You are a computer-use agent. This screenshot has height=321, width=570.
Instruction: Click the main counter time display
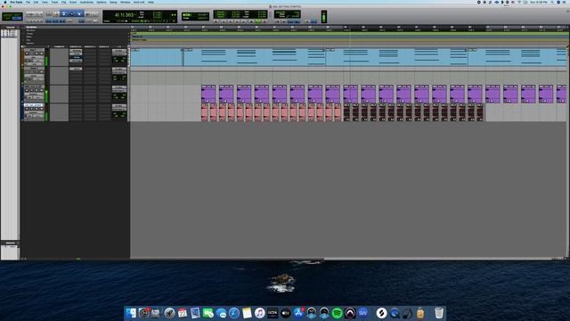tap(125, 15)
